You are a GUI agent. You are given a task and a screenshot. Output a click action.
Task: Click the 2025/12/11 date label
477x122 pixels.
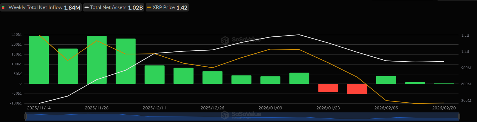click(x=154, y=108)
